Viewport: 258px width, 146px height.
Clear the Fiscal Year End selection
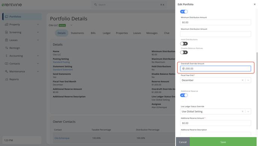coord(242,80)
